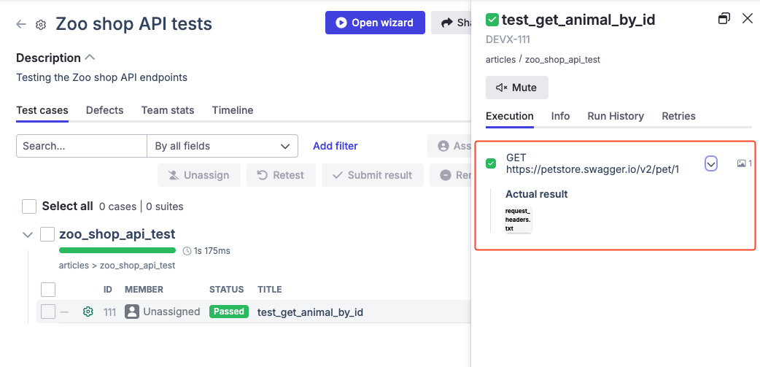Check the zoo_shop_api_test suite checkbox
760x367 pixels.
tap(47, 234)
